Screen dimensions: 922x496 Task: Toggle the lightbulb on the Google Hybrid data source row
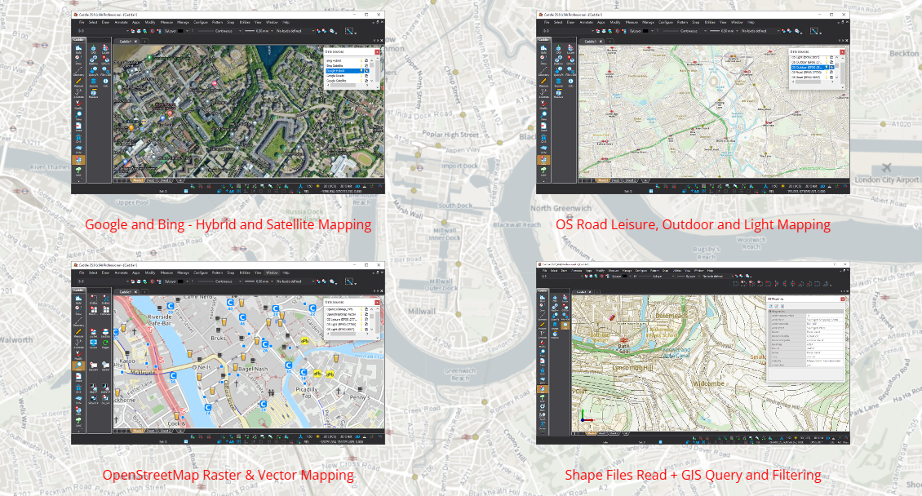coord(362,71)
